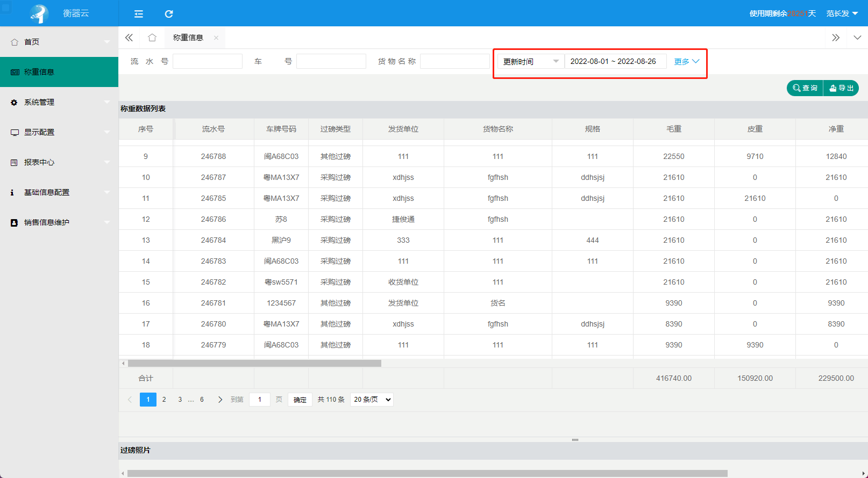Click the bottom page horizontal scrollbar
The height and width of the screenshot is (478, 868).
[x=427, y=474]
